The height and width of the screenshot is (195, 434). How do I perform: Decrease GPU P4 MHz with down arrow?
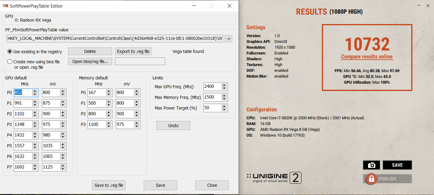(x=35, y=137)
